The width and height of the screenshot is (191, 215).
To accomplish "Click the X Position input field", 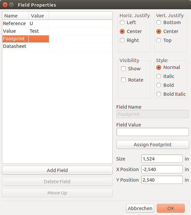I will pos(162,169).
